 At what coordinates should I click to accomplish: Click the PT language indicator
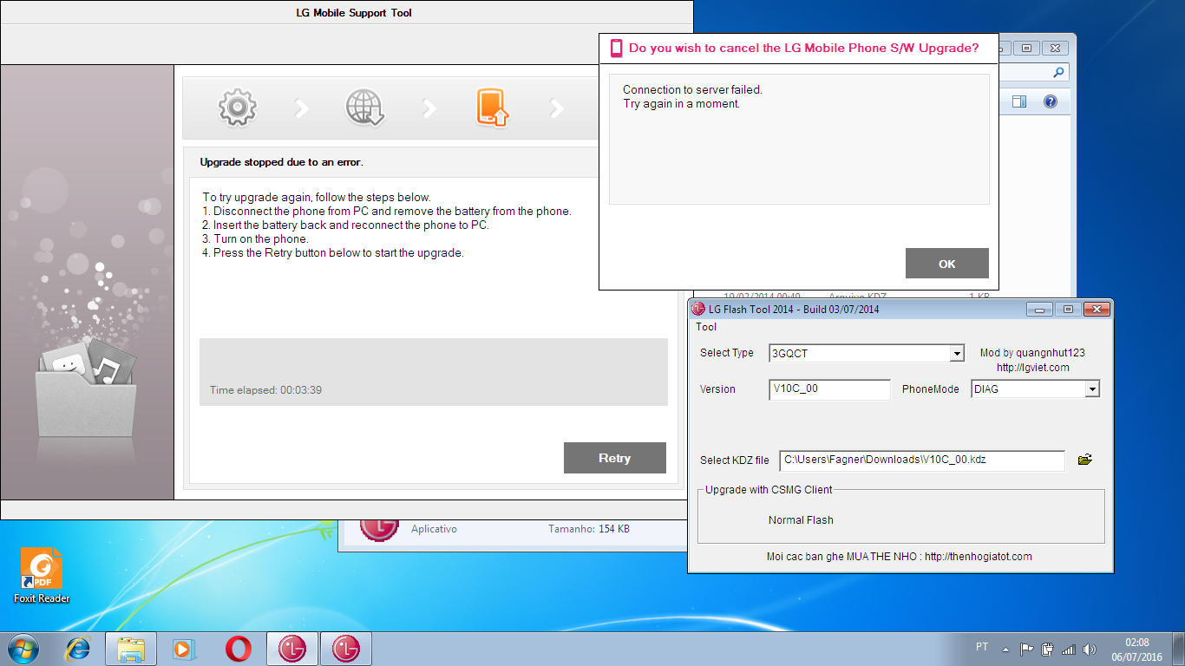pyautogui.click(x=982, y=647)
